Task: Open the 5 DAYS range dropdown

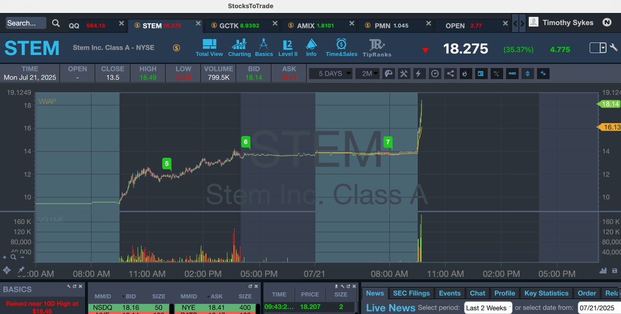Action: coord(330,73)
